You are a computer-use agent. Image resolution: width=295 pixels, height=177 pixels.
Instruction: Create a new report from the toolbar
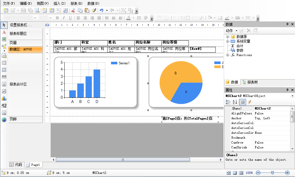[6, 10]
